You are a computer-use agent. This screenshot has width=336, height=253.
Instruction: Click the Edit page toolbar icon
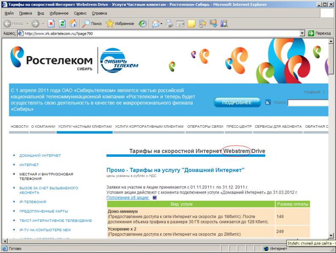pos(180,24)
